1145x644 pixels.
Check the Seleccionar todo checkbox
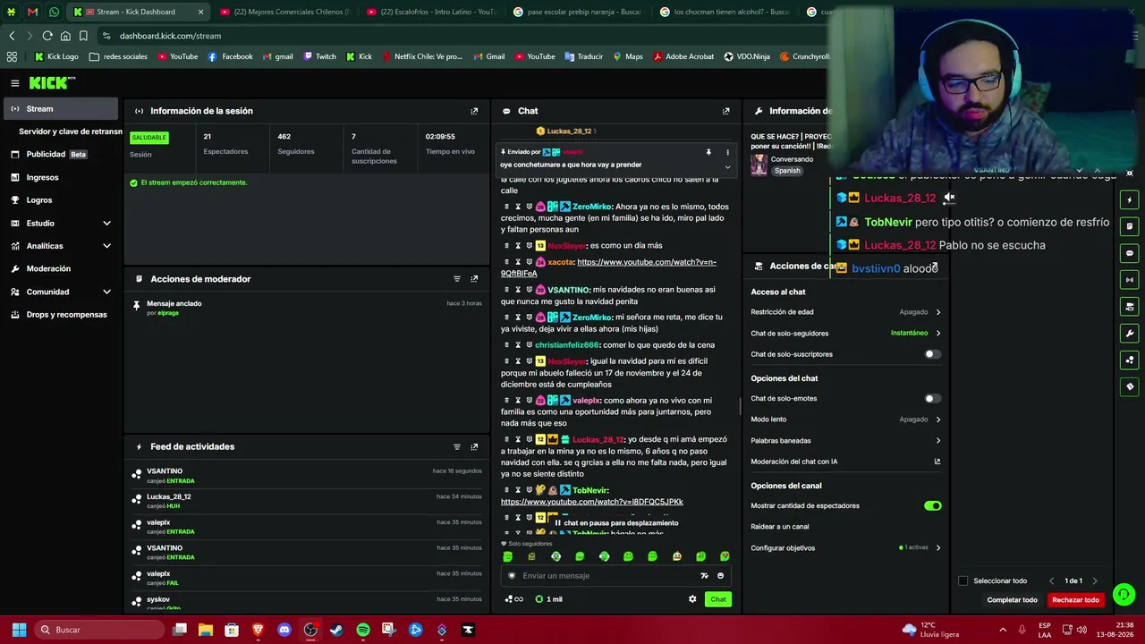[963, 581]
